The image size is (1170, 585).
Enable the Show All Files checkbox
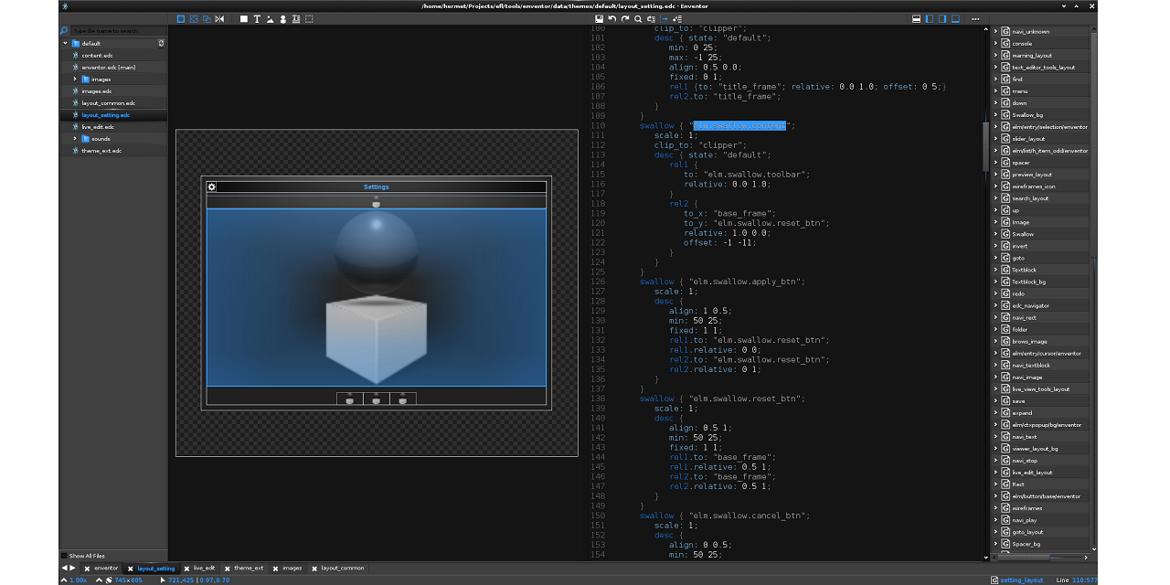(65, 556)
